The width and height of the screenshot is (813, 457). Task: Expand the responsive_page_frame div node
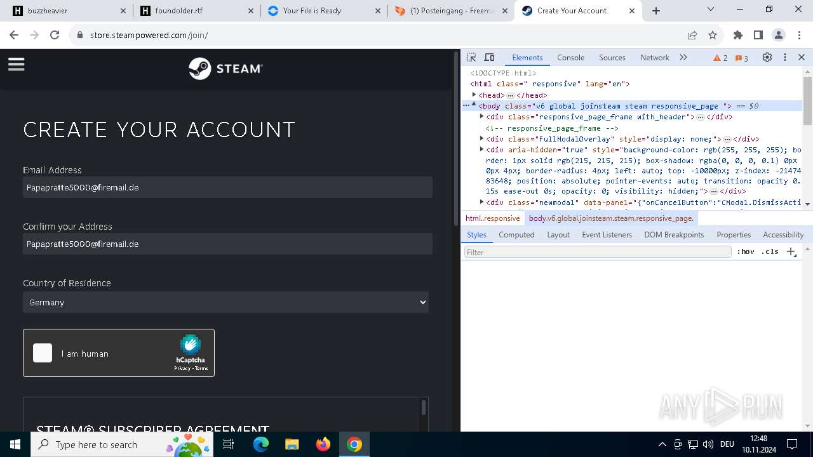[481, 116]
